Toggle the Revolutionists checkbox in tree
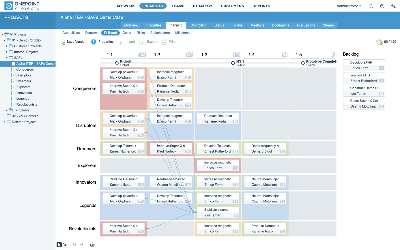 pos(13,105)
